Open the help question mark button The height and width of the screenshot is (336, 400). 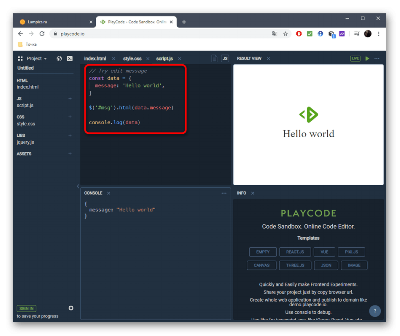(x=375, y=311)
